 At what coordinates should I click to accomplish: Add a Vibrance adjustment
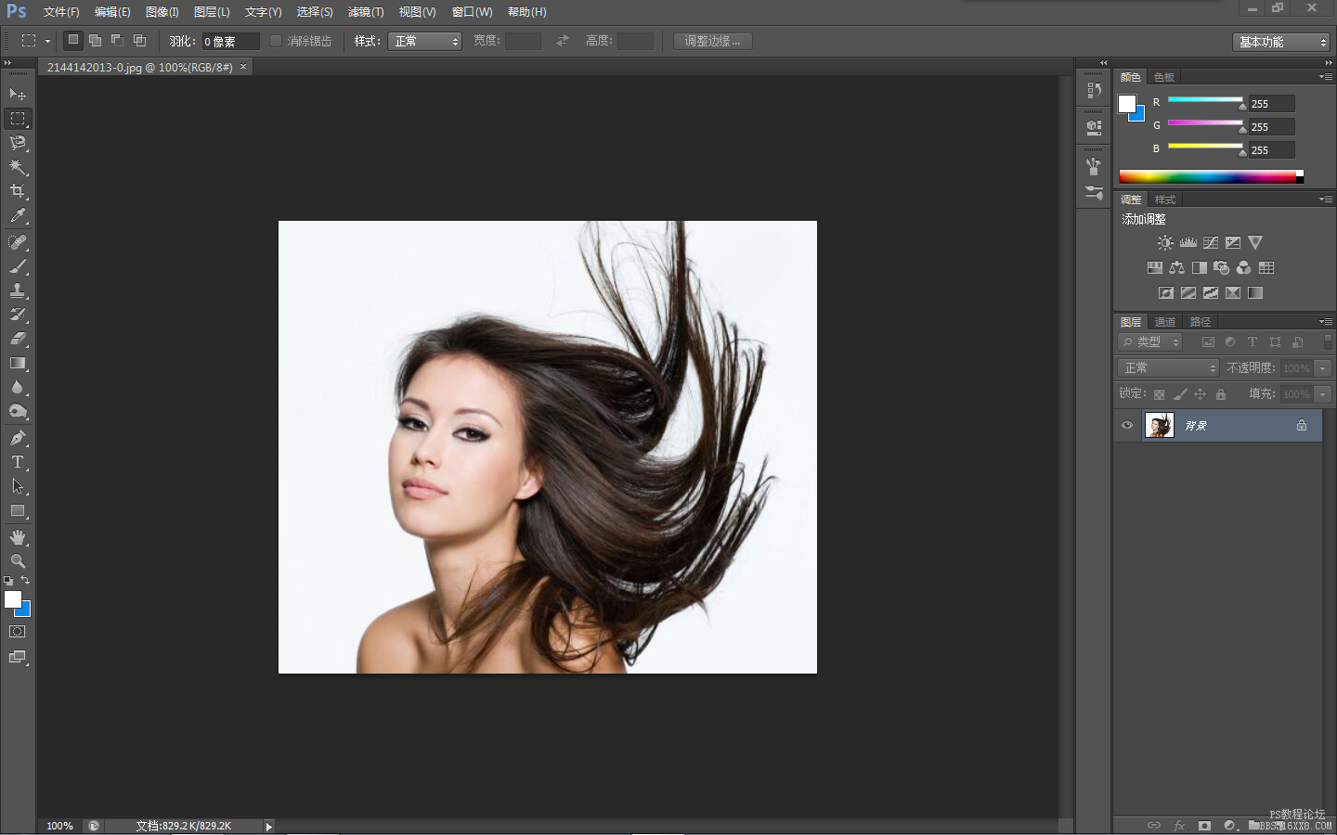click(1255, 242)
